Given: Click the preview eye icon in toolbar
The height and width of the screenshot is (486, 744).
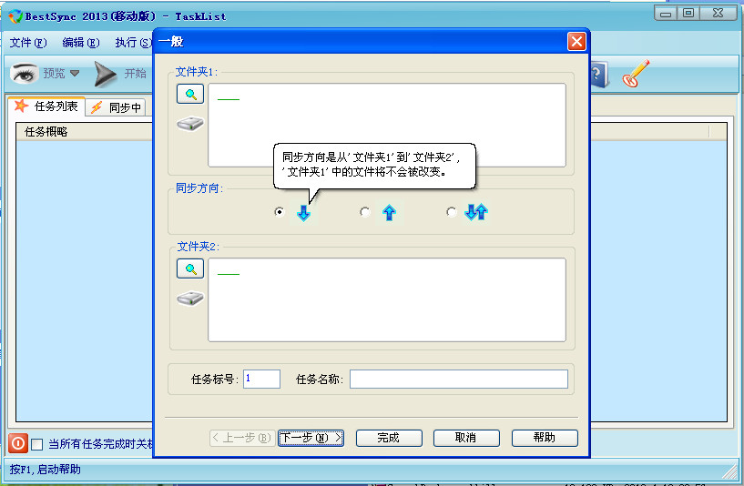Looking at the screenshot, I should tap(25, 74).
